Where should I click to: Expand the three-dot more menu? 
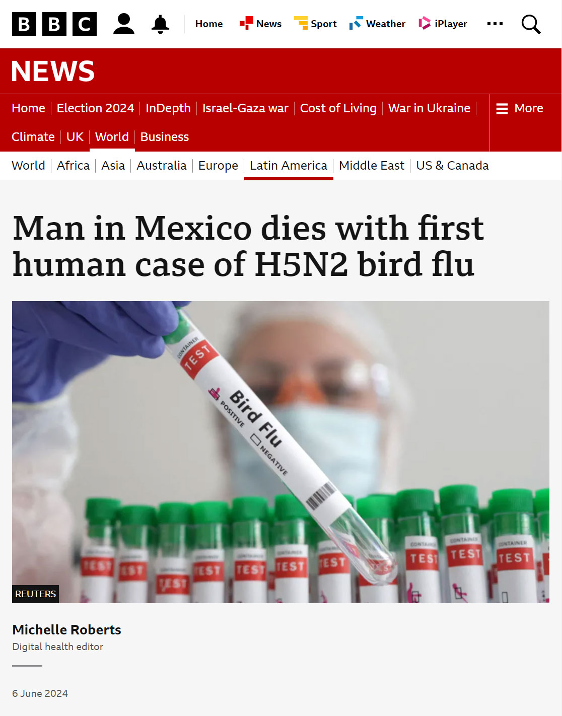pyautogui.click(x=495, y=24)
